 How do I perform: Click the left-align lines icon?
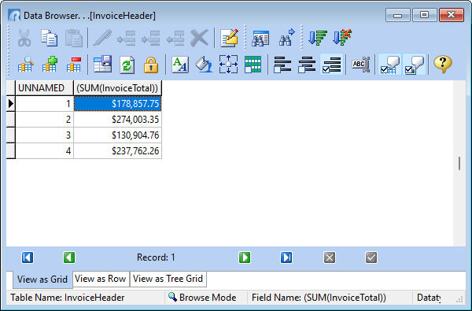pyautogui.click(x=282, y=65)
